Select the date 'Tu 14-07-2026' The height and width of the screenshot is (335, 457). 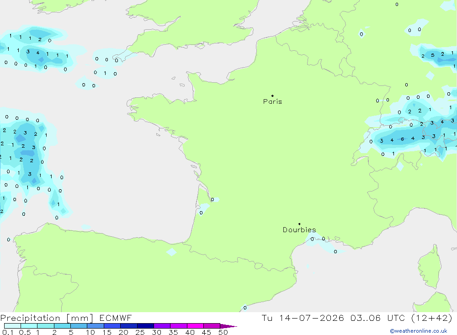point(303,318)
